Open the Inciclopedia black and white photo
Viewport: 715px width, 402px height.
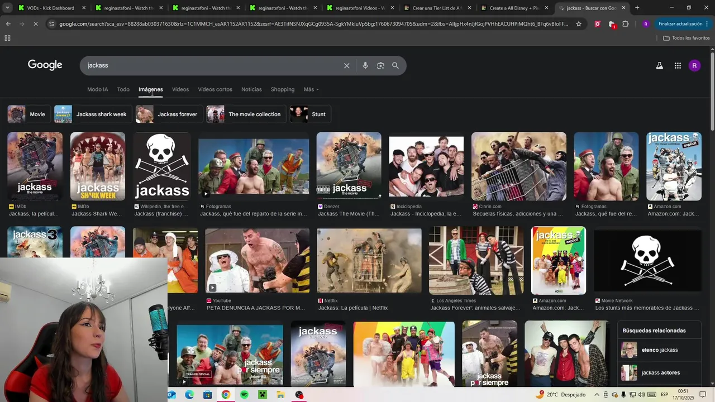[x=426, y=166]
